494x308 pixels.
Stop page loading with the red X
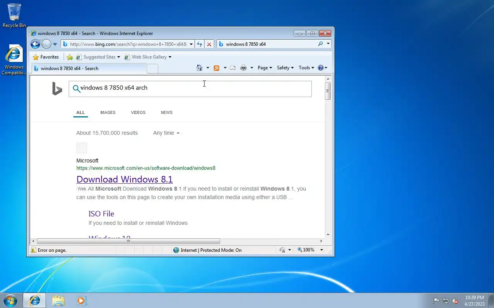(209, 44)
